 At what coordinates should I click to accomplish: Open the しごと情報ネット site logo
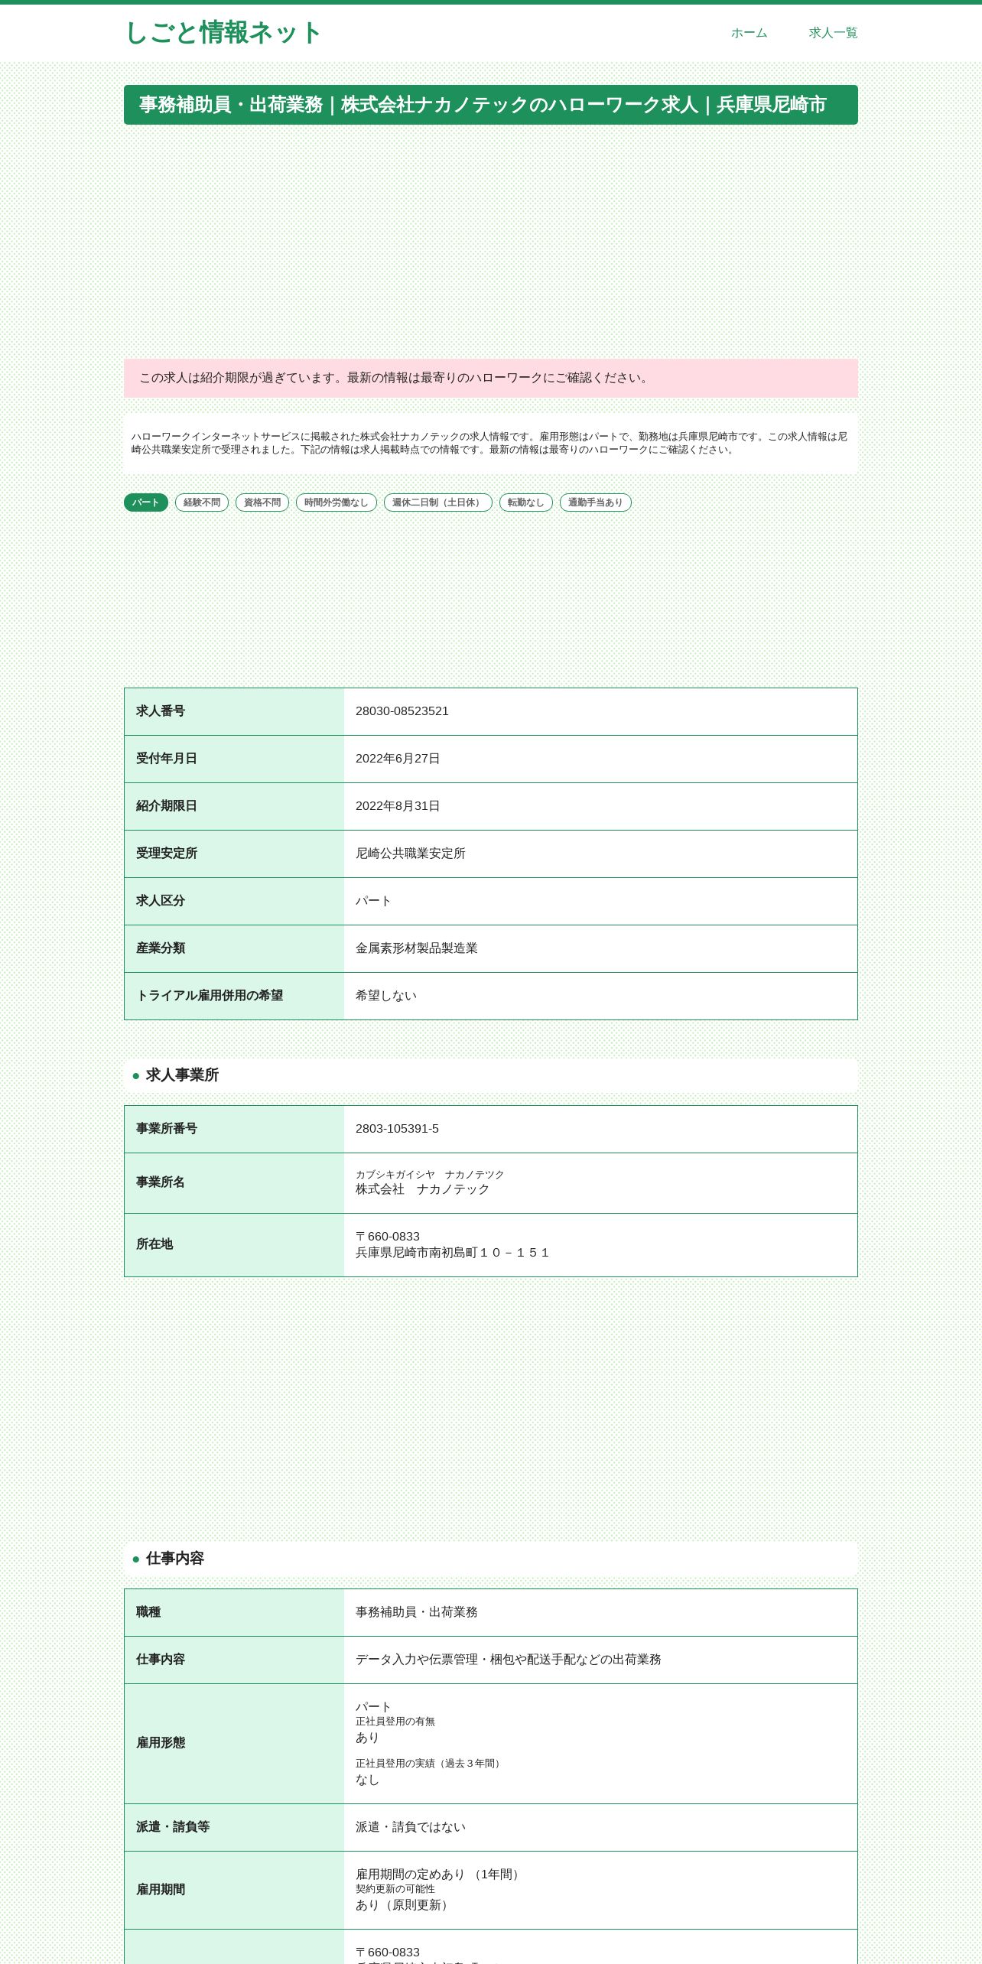223,33
